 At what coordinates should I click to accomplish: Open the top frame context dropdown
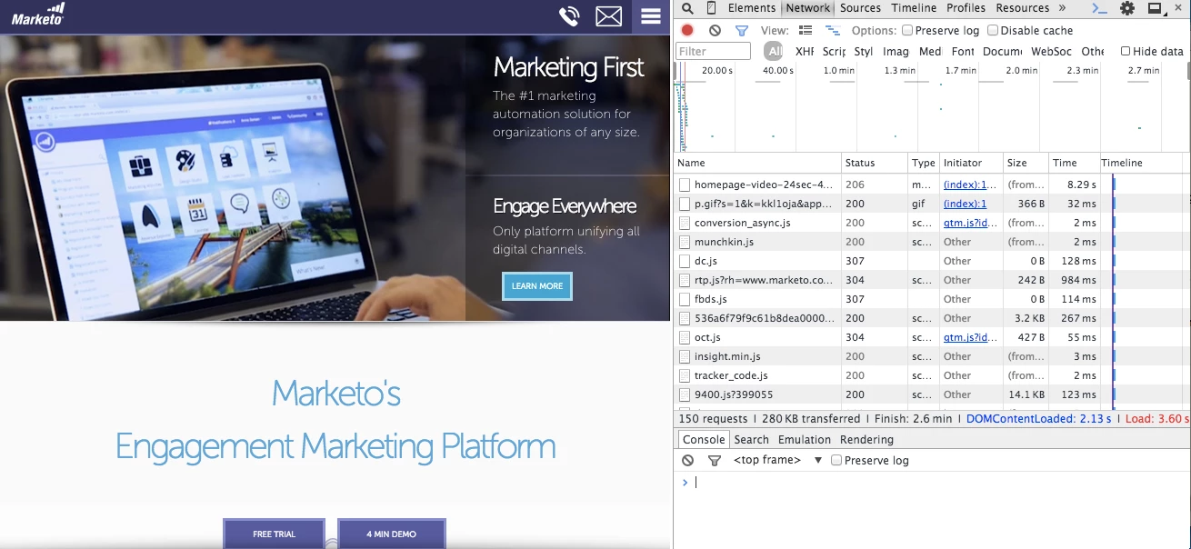pyautogui.click(x=777, y=460)
